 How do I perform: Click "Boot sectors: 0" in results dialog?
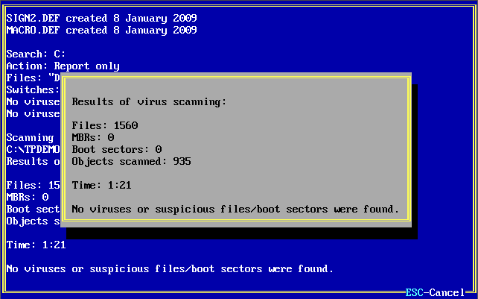coord(116,149)
